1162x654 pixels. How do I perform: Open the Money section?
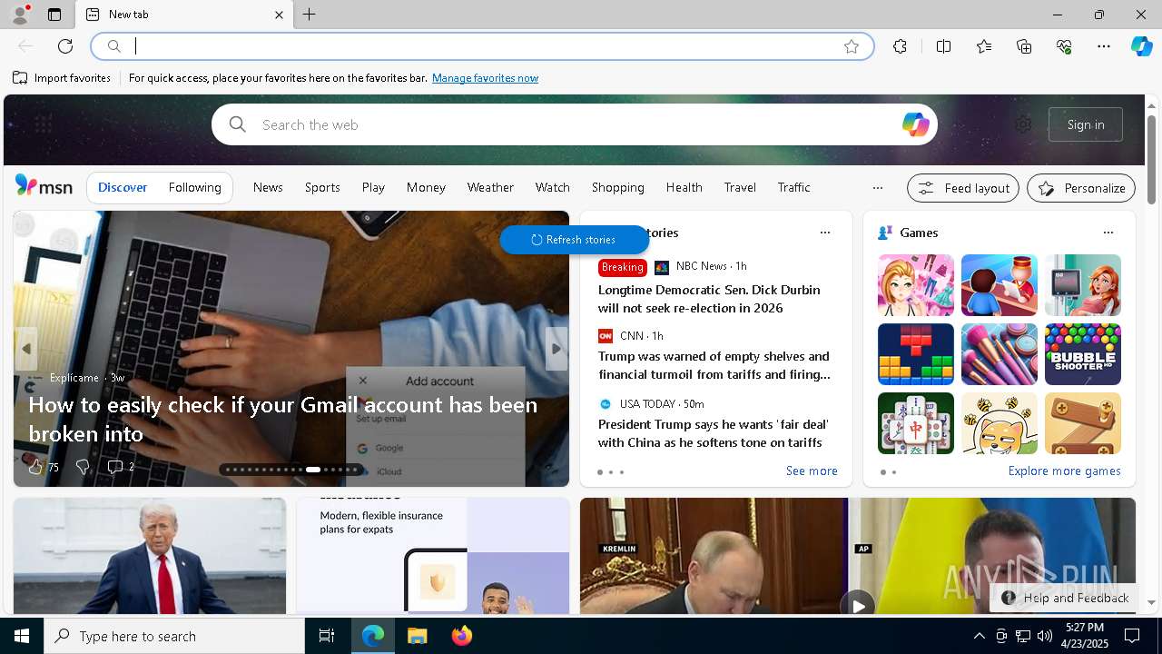point(426,187)
